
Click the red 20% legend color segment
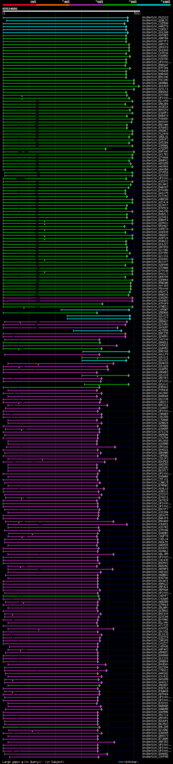coord(19,5)
